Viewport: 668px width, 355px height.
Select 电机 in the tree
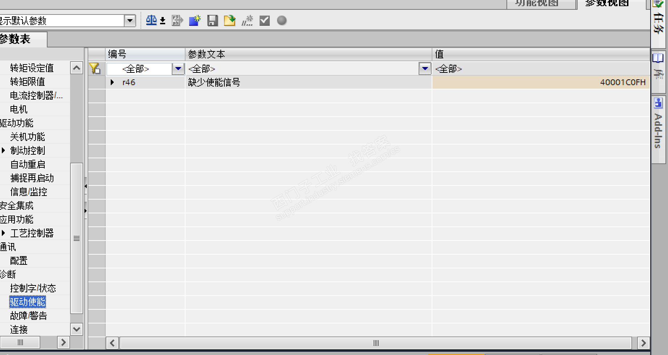coord(19,109)
